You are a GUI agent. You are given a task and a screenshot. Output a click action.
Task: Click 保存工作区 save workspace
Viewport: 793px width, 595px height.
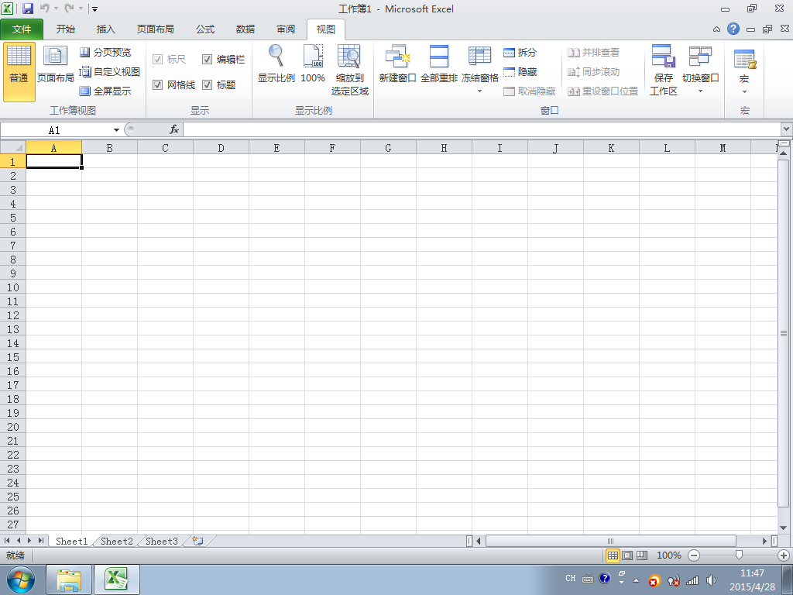point(663,71)
